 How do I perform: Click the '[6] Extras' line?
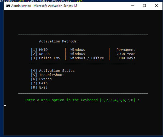[41, 79]
